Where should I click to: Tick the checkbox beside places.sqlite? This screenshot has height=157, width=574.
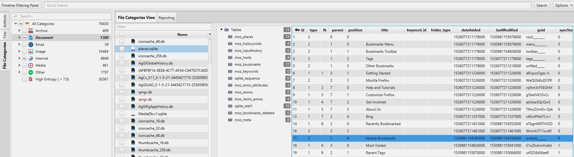122,49
